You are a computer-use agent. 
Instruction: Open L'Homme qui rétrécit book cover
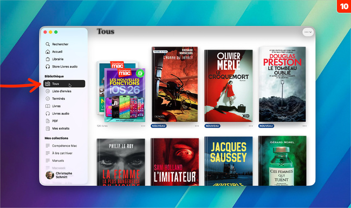pyautogui.click(x=174, y=84)
